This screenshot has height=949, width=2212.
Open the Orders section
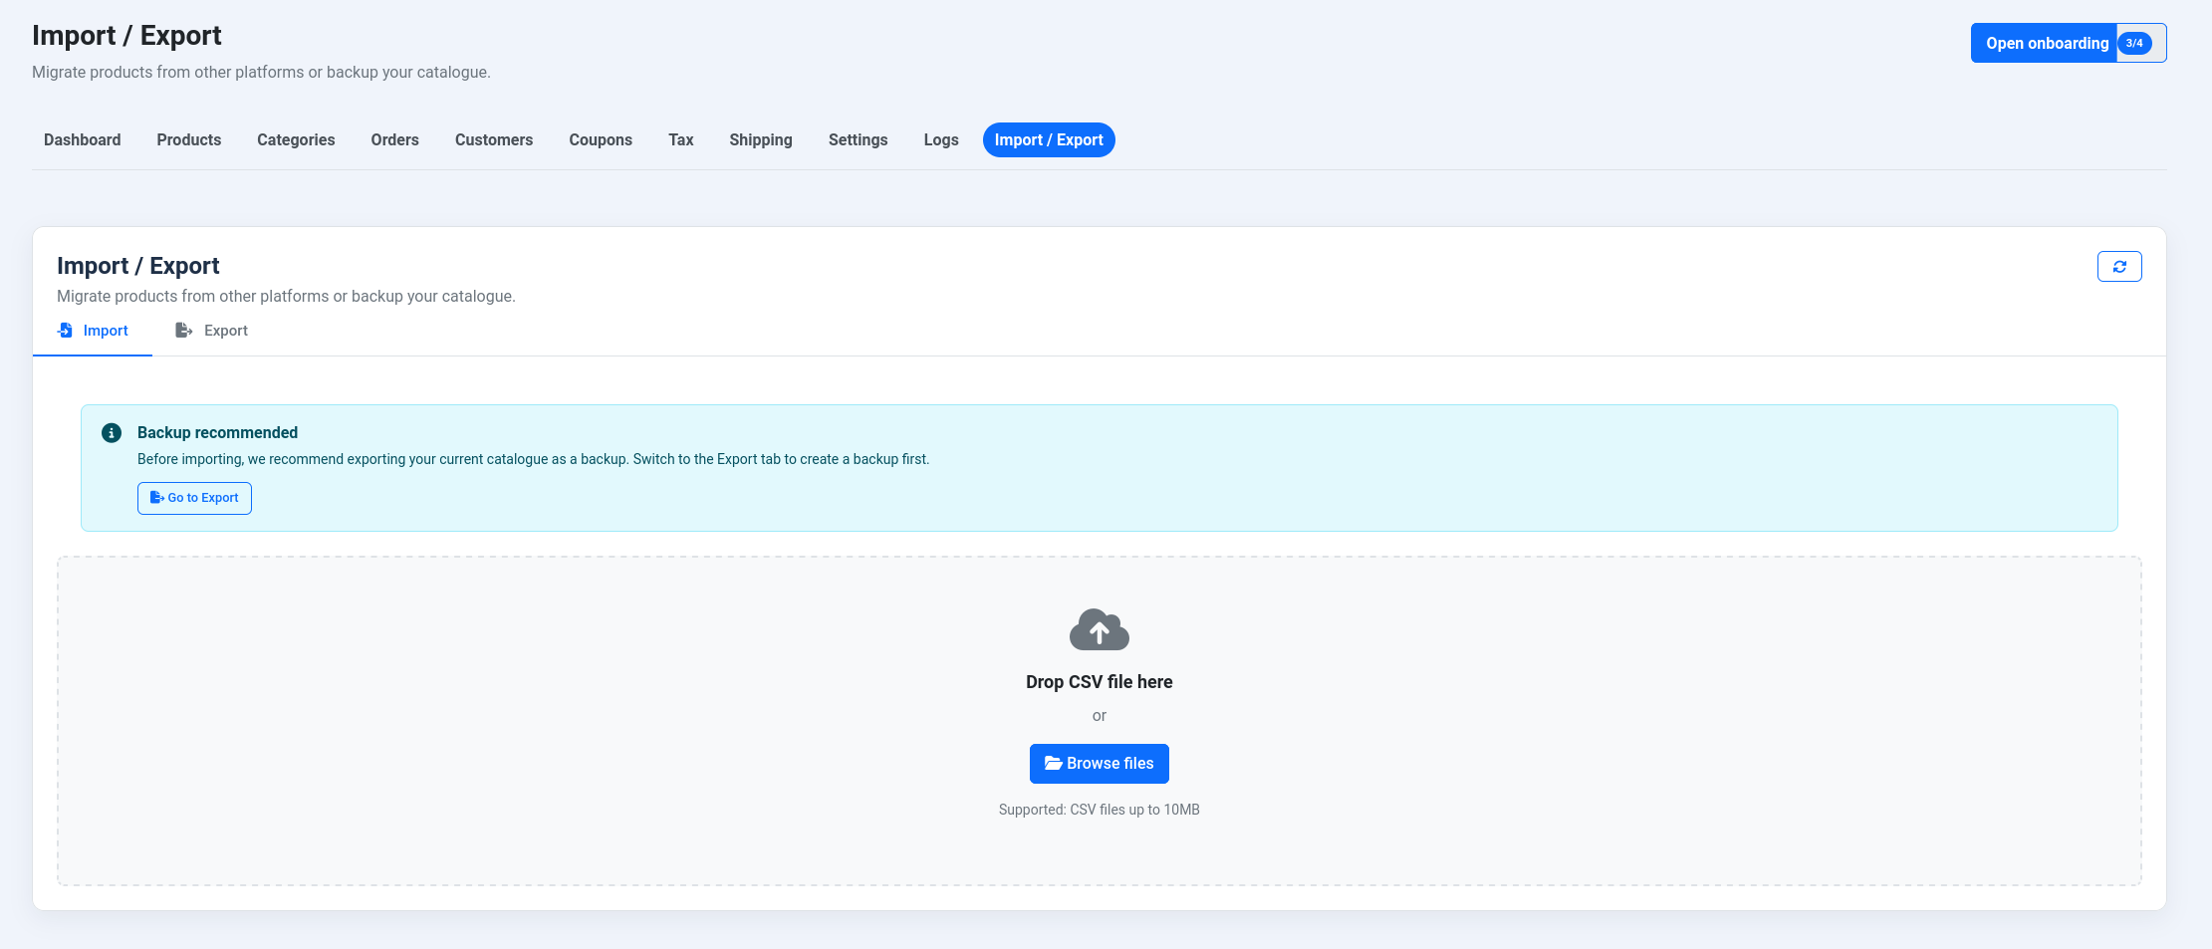(394, 139)
